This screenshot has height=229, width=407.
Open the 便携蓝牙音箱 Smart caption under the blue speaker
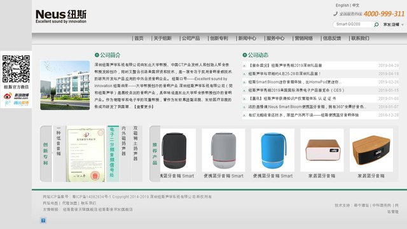273,176
